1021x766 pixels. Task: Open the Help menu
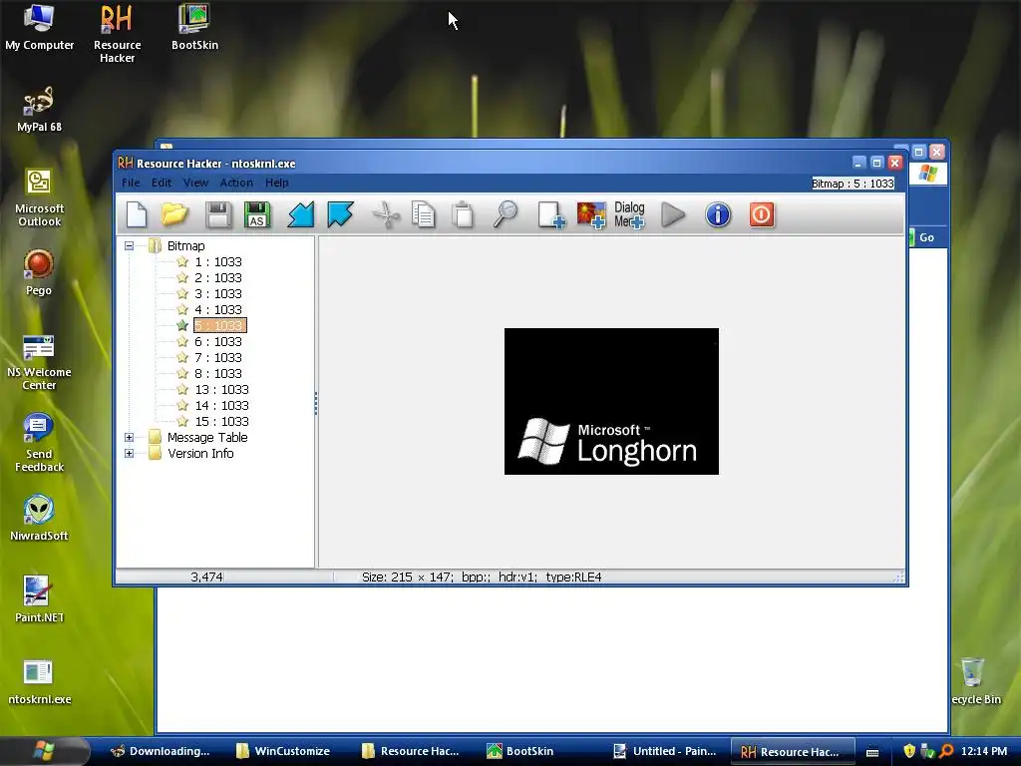pyautogui.click(x=277, y=184)
